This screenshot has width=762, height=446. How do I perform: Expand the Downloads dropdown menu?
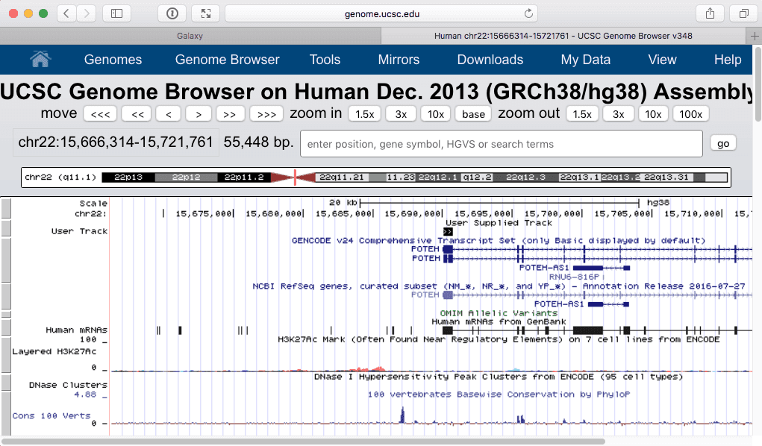tap(490, 60)
